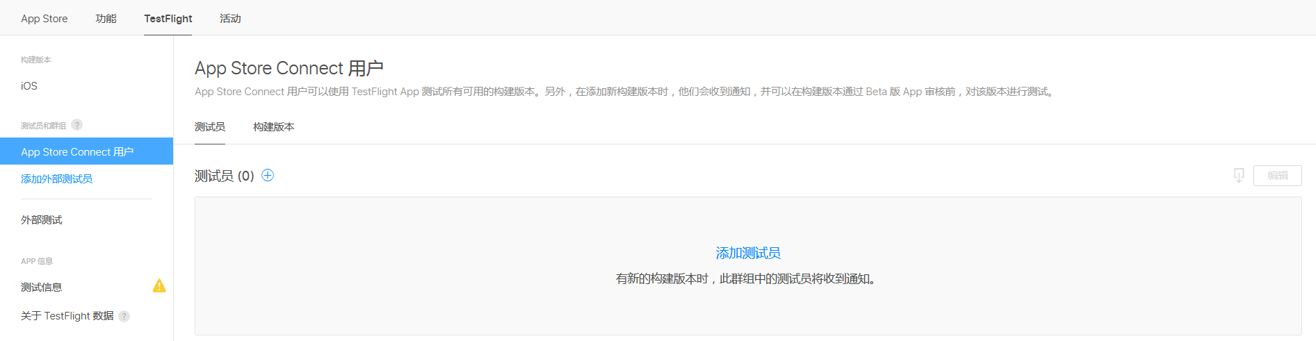1316x341 pixels.
Task: Click help icon beside 关于 TestFlight 数据
Action: 124,317
